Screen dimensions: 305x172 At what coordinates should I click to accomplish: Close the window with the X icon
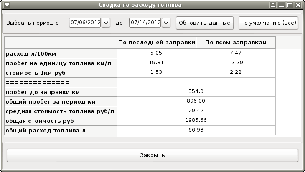point(298,5)
